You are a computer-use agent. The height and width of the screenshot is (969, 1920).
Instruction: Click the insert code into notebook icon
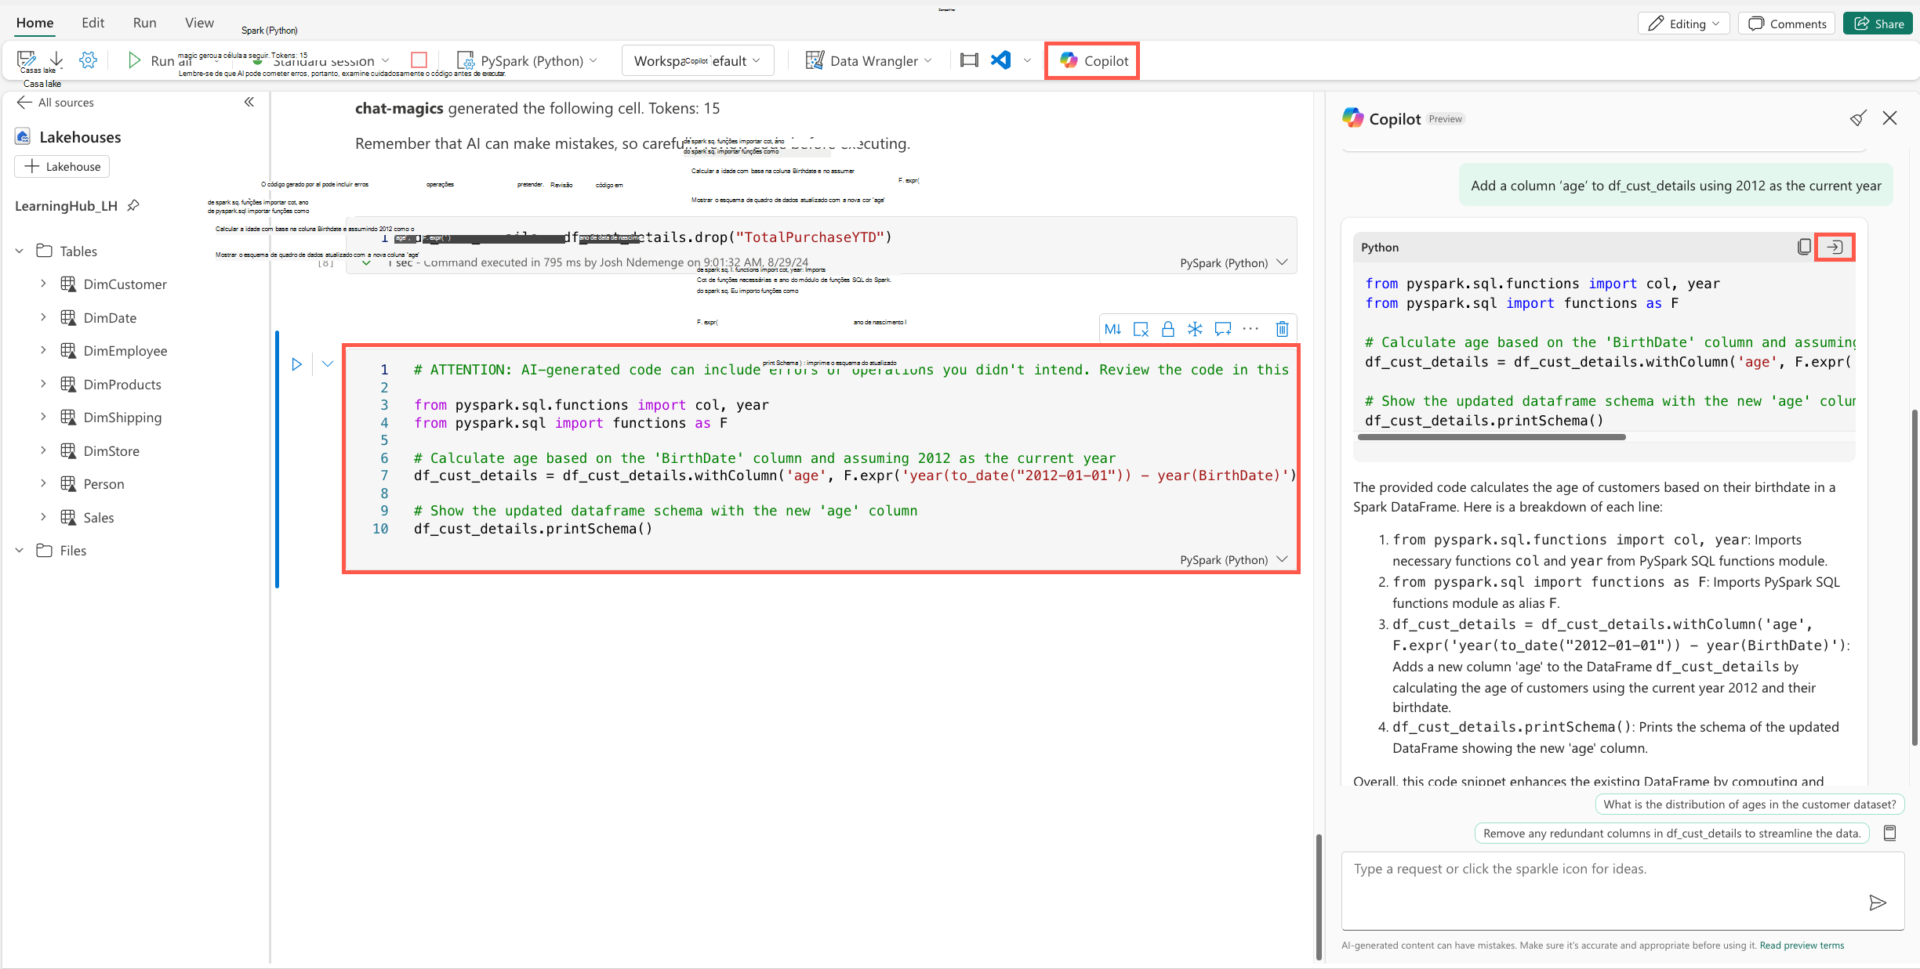(1835, 246)
